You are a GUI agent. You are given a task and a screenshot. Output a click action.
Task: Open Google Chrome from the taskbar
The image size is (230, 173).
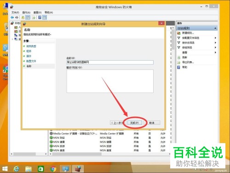pyautogui.click(x=53, y=169)
